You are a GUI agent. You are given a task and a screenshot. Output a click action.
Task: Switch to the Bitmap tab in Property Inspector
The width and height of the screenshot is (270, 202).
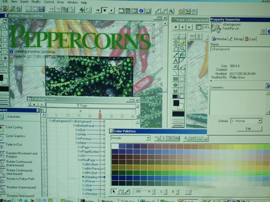(x=236, y=39)
